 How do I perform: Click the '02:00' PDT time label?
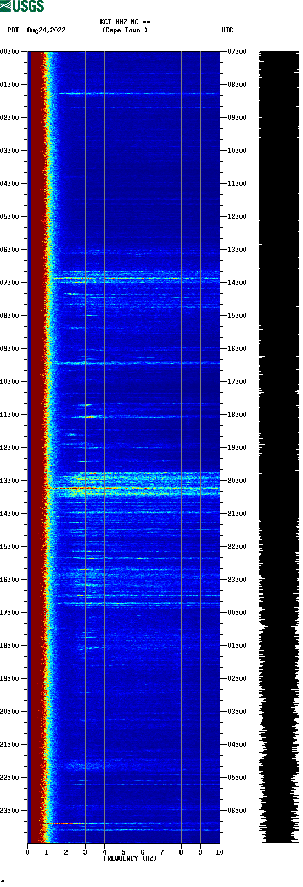(x=9, y=118)
